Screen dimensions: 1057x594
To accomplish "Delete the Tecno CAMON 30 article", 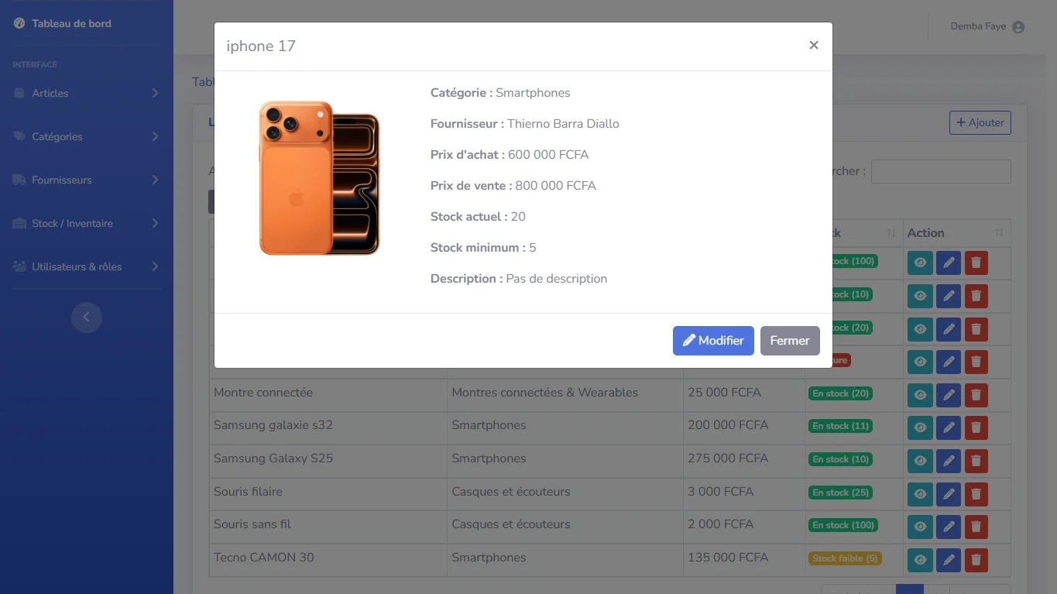I will (976, 560).
